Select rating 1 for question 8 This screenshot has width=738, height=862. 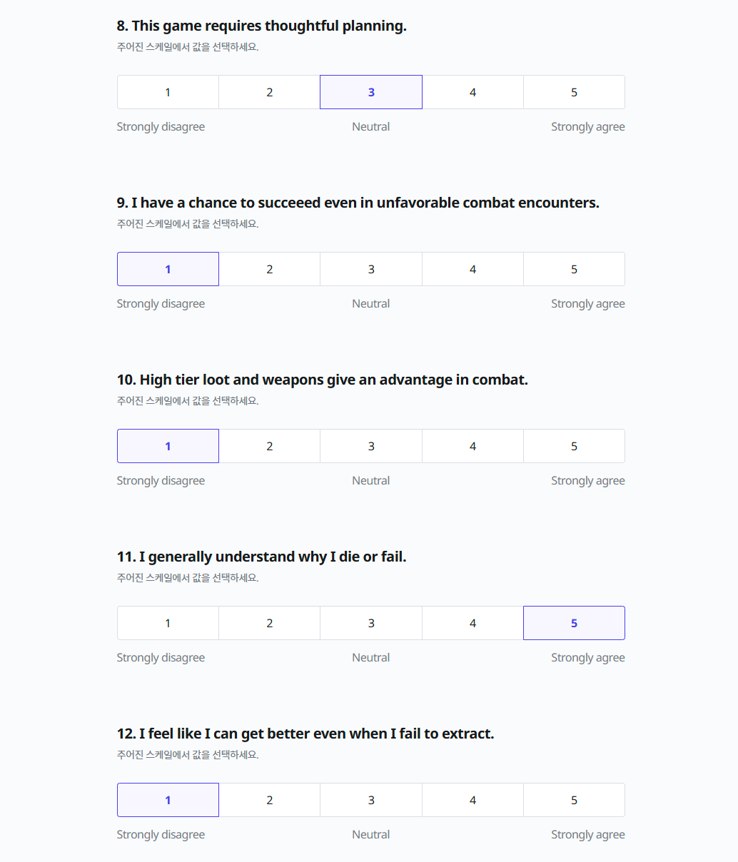(168, 92)
